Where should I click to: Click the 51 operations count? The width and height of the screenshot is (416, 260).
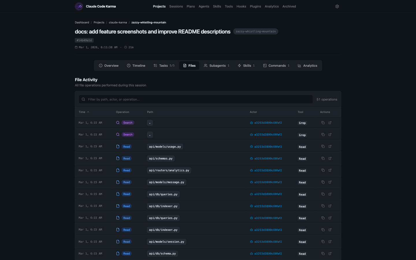click(x=327, y=99)
